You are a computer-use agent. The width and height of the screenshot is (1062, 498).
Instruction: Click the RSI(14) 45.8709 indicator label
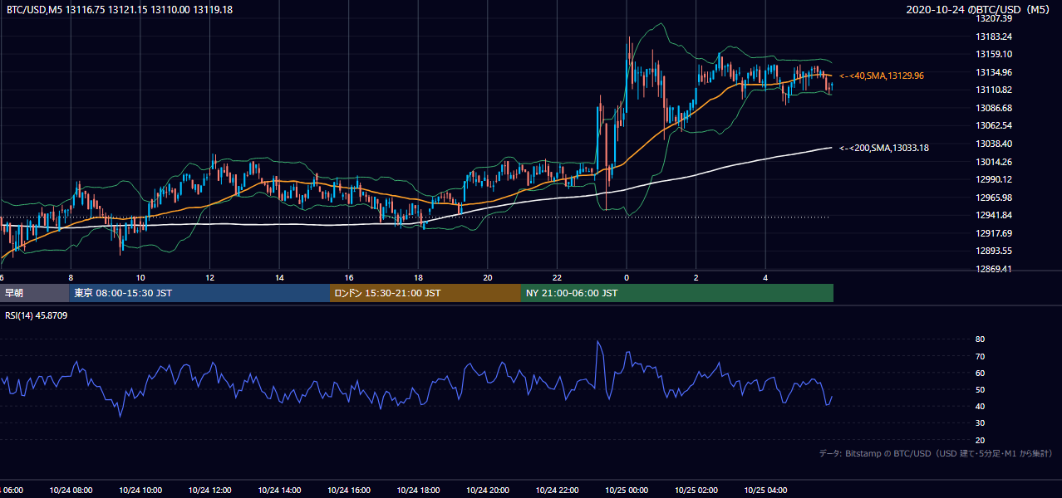(x=37, y=315)
